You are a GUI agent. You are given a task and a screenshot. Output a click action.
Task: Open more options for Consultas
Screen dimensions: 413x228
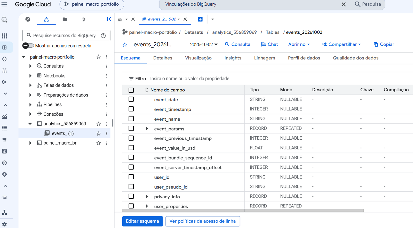pyautogui.click(x=106, y=66)
